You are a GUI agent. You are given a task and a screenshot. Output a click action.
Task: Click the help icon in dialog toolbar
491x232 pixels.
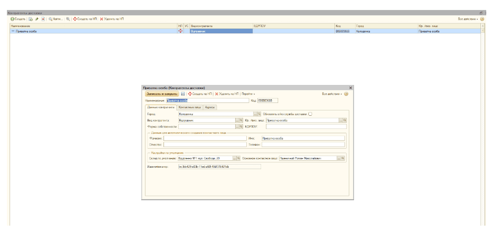(346, 93)
